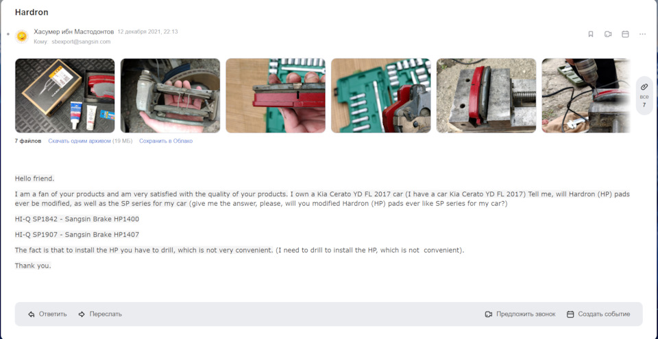Click sender name Хасумер ибн Мастодонтов
This screenshot has width=658, height=339.
[x=74, y=32]
